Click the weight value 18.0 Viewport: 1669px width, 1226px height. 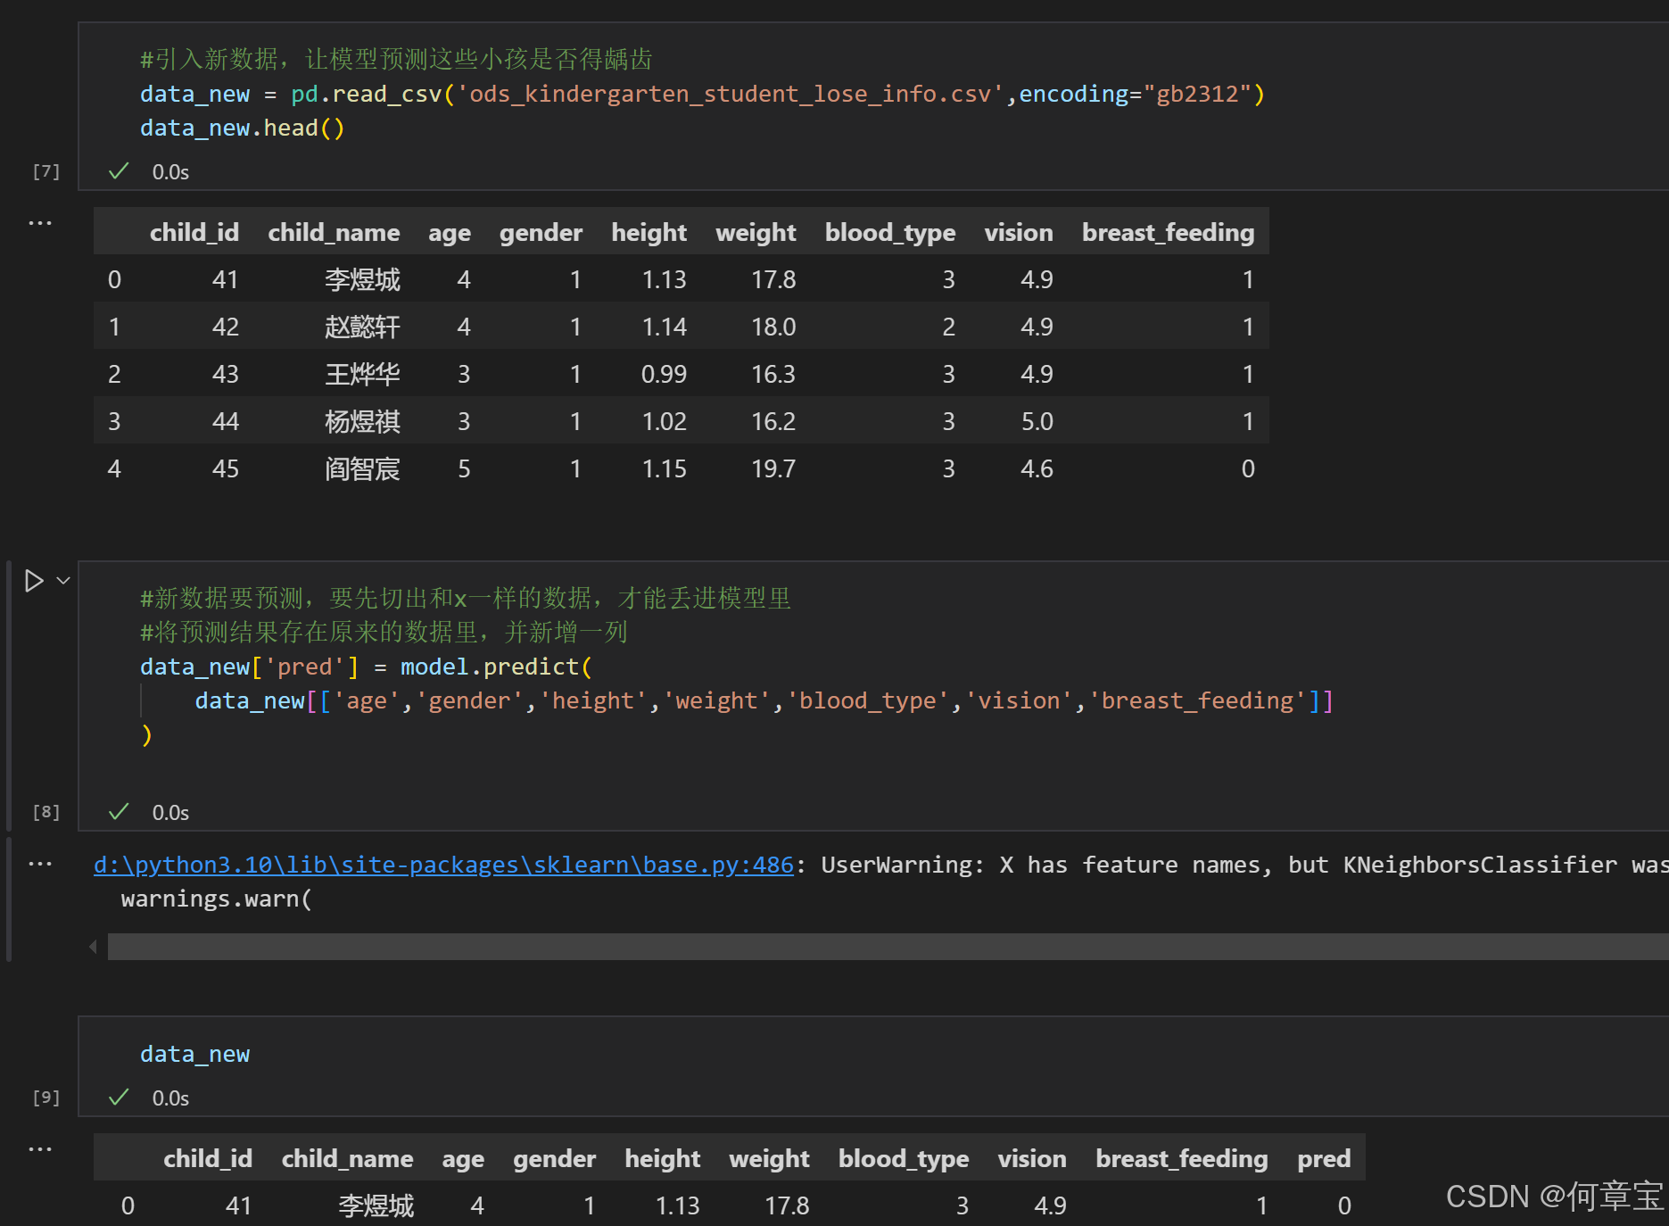773,327
